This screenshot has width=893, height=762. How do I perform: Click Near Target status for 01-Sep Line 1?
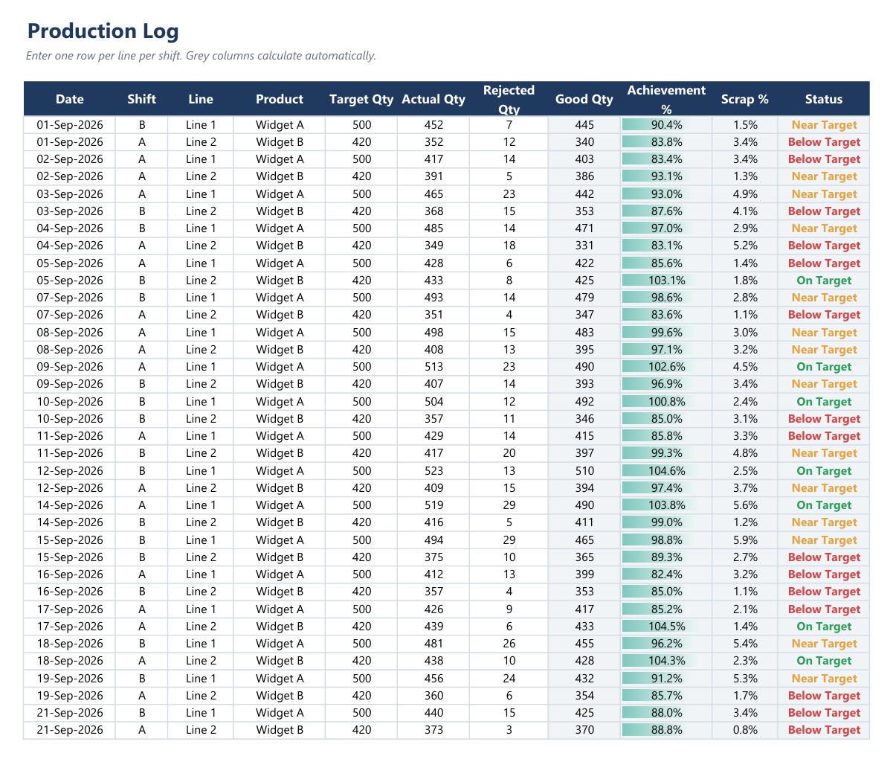click(x=824, y=125)
